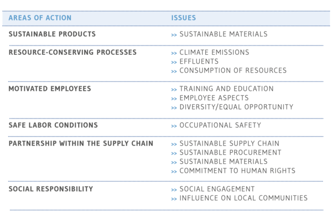Select the Employee Aspects issue

pos(214,98)
